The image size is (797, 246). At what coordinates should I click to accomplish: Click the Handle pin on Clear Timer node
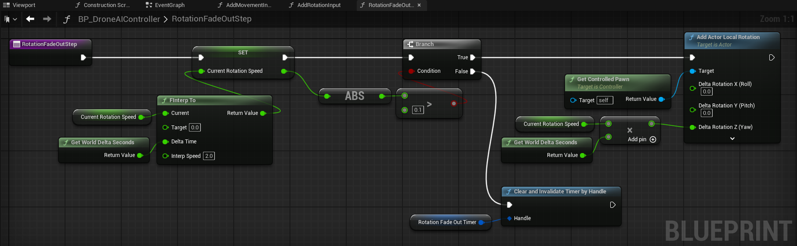509,218
